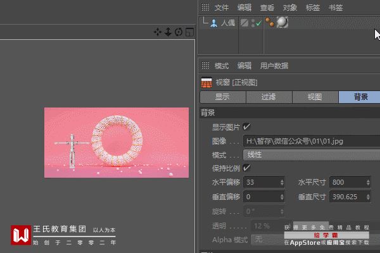Switch to the 视图 tab

tap(315, 97)
